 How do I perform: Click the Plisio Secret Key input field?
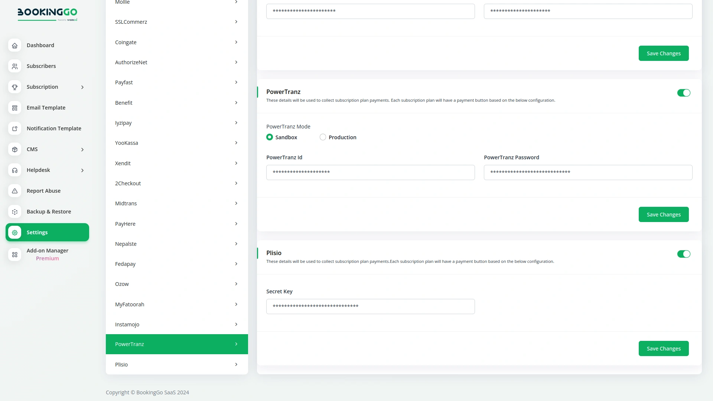370,306
